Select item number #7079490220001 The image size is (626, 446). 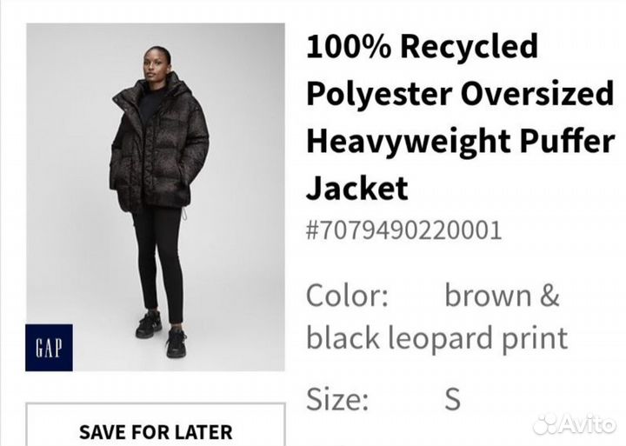pyautogui.click(x=403, y=230)
